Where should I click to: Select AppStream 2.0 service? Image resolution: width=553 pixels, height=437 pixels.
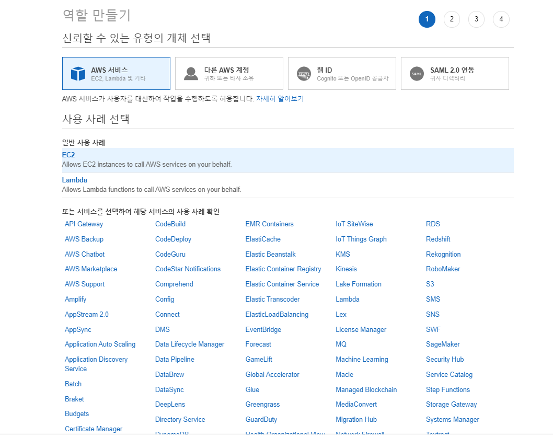point(87,314)
